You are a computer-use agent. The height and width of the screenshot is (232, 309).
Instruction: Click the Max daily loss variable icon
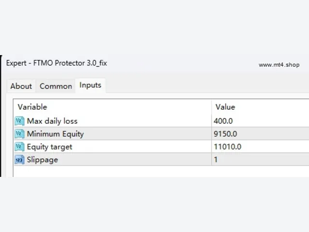click(x=19, y=121)
